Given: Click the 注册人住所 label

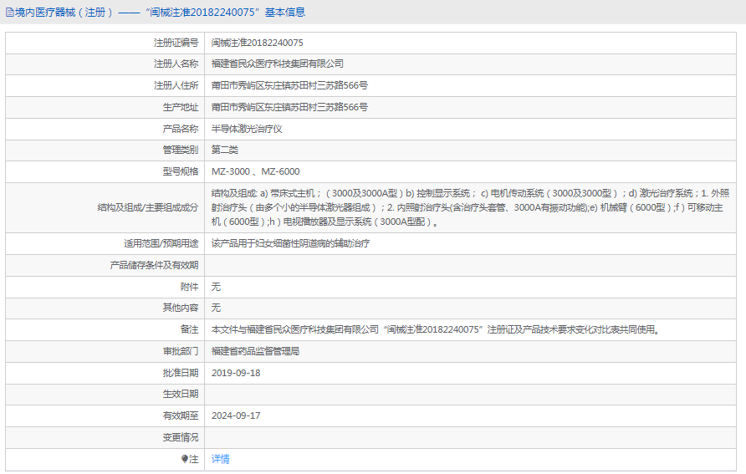Looking at the screenshot, I should [176, 85].
